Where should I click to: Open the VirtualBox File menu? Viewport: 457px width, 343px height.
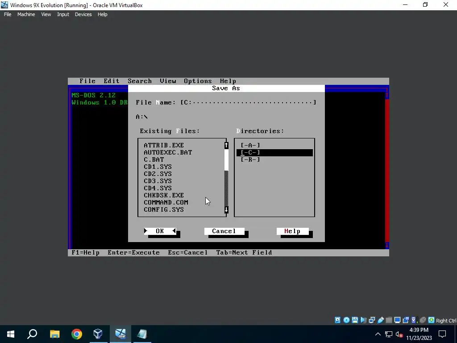click(x=8, y=14)
